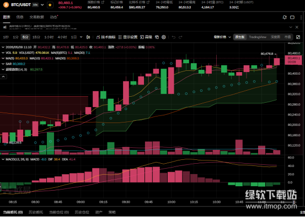The height and width of the screenshot is (217, 305).
Task: Click the 10x leverage badge
Action: click(35, 5)
